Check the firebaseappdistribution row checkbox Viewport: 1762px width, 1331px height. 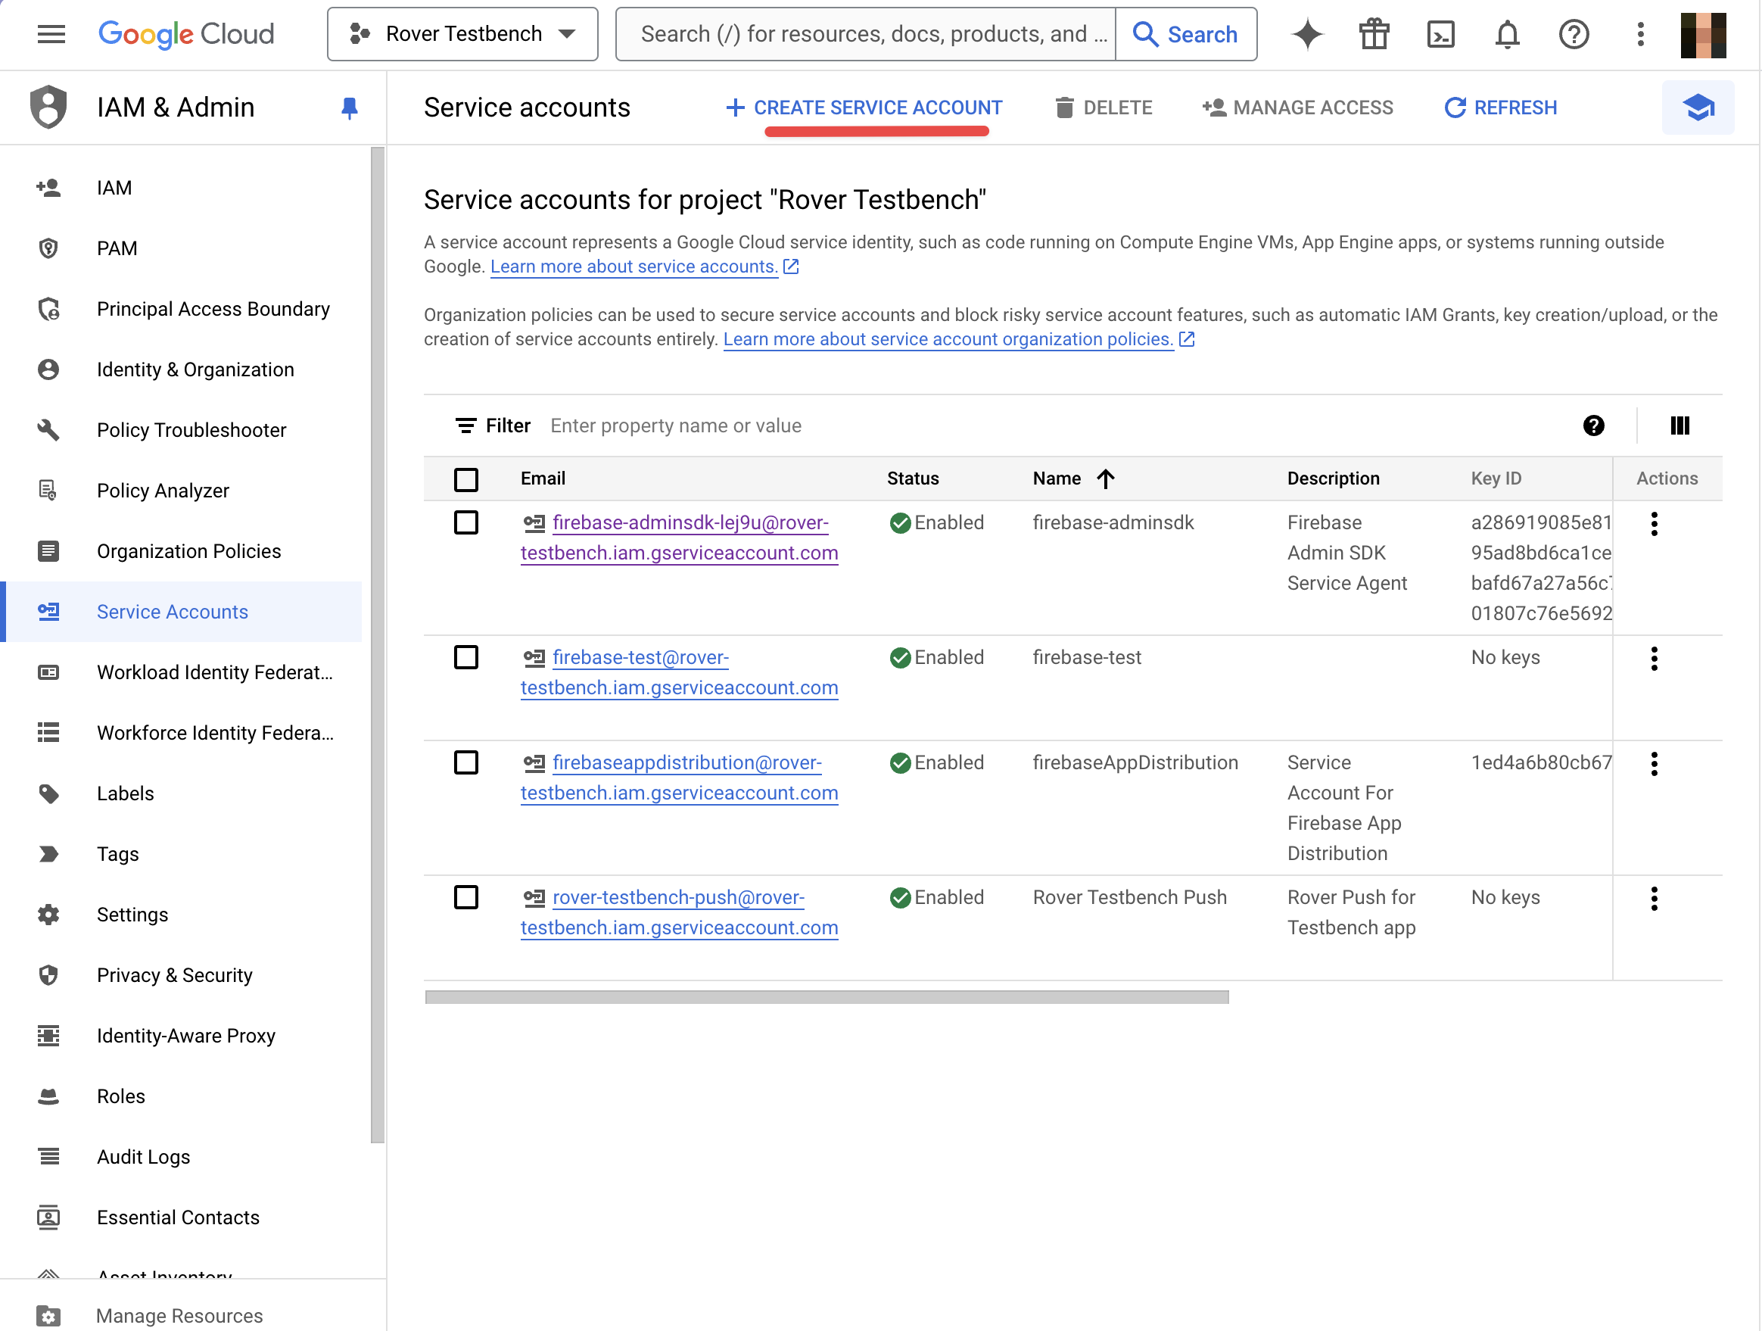point(466,762)
